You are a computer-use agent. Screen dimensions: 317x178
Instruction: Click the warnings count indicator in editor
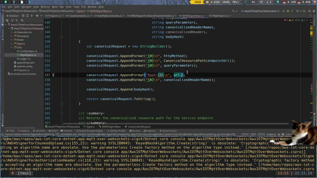click(291, 20)
